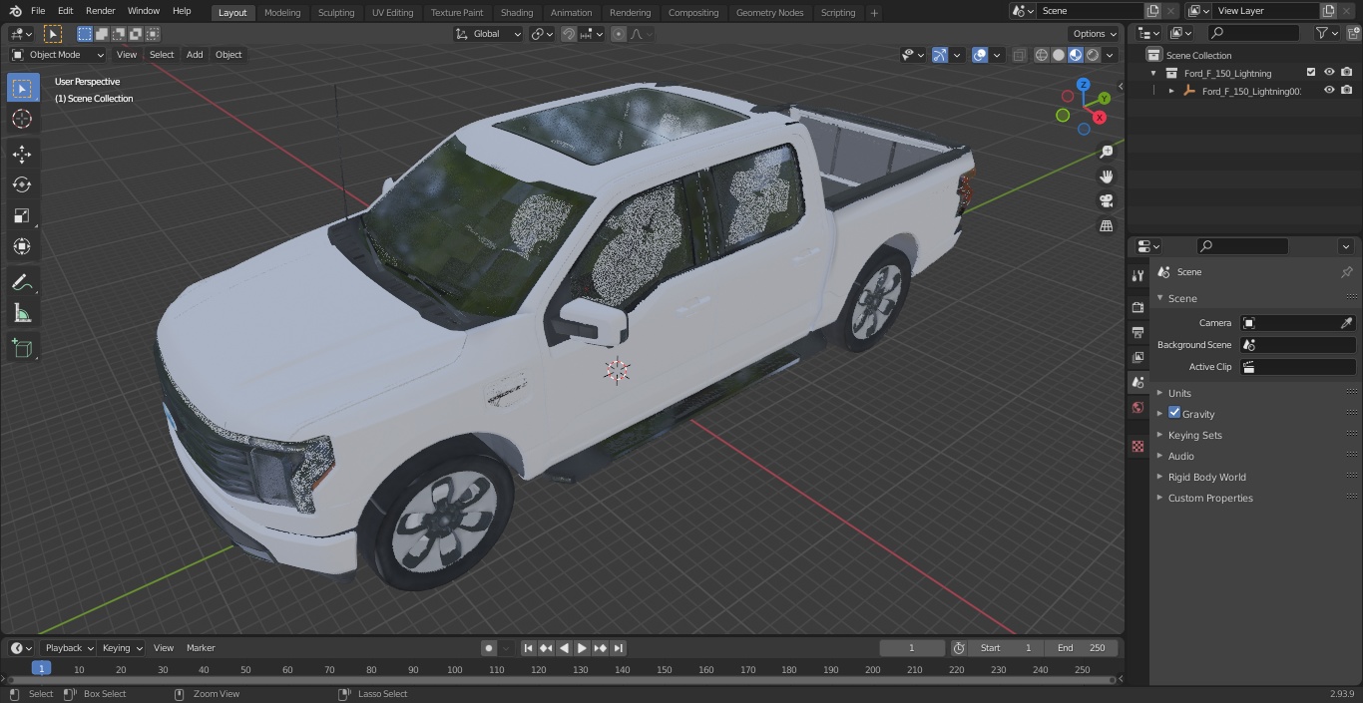Toggle the Gravity checkbox

coord(1174,413)
